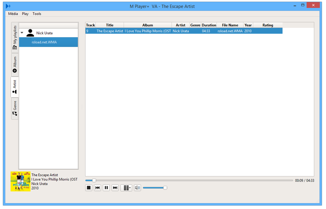Image resolution: width=326 pixels, height=209 pixels.
Task: Open the playlist view options dropdown
Action: pos(126,188)
